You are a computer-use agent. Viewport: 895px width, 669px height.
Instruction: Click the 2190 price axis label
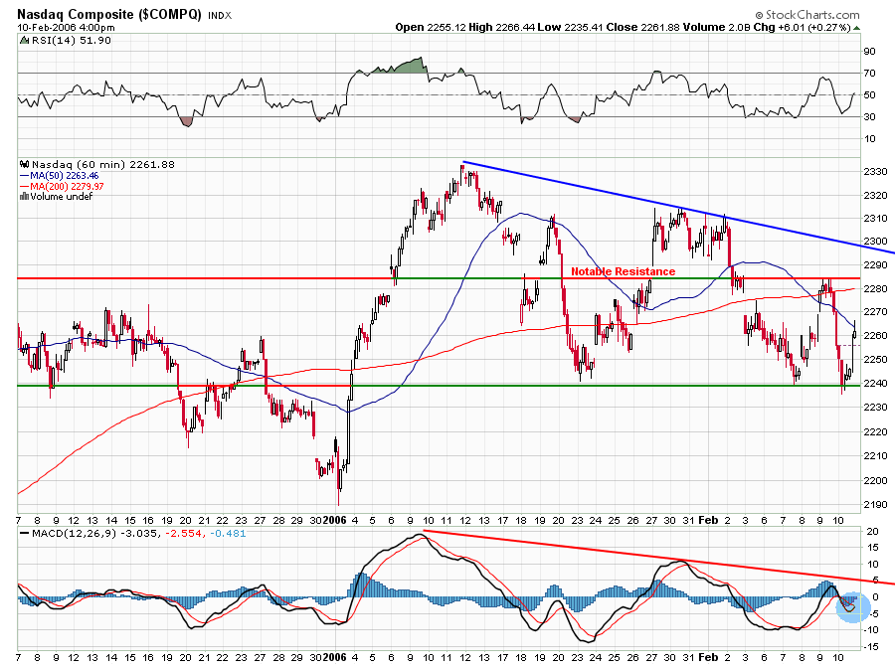875,505
